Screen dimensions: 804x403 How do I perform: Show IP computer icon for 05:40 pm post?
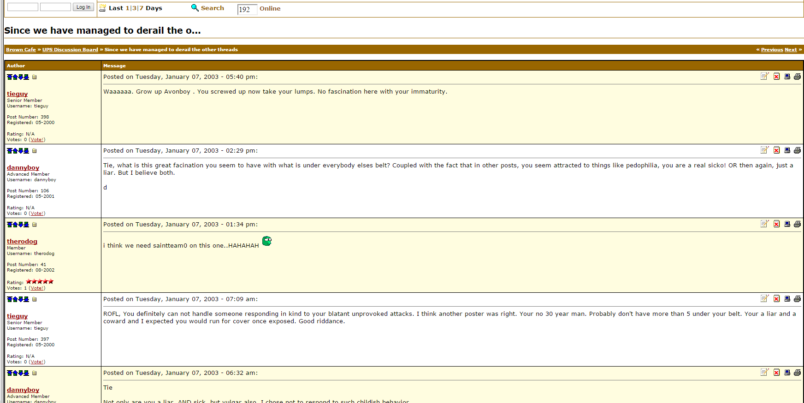tap(787, 77)
